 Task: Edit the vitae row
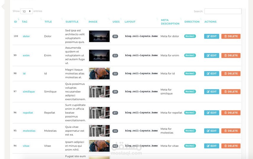coord(212,146)
